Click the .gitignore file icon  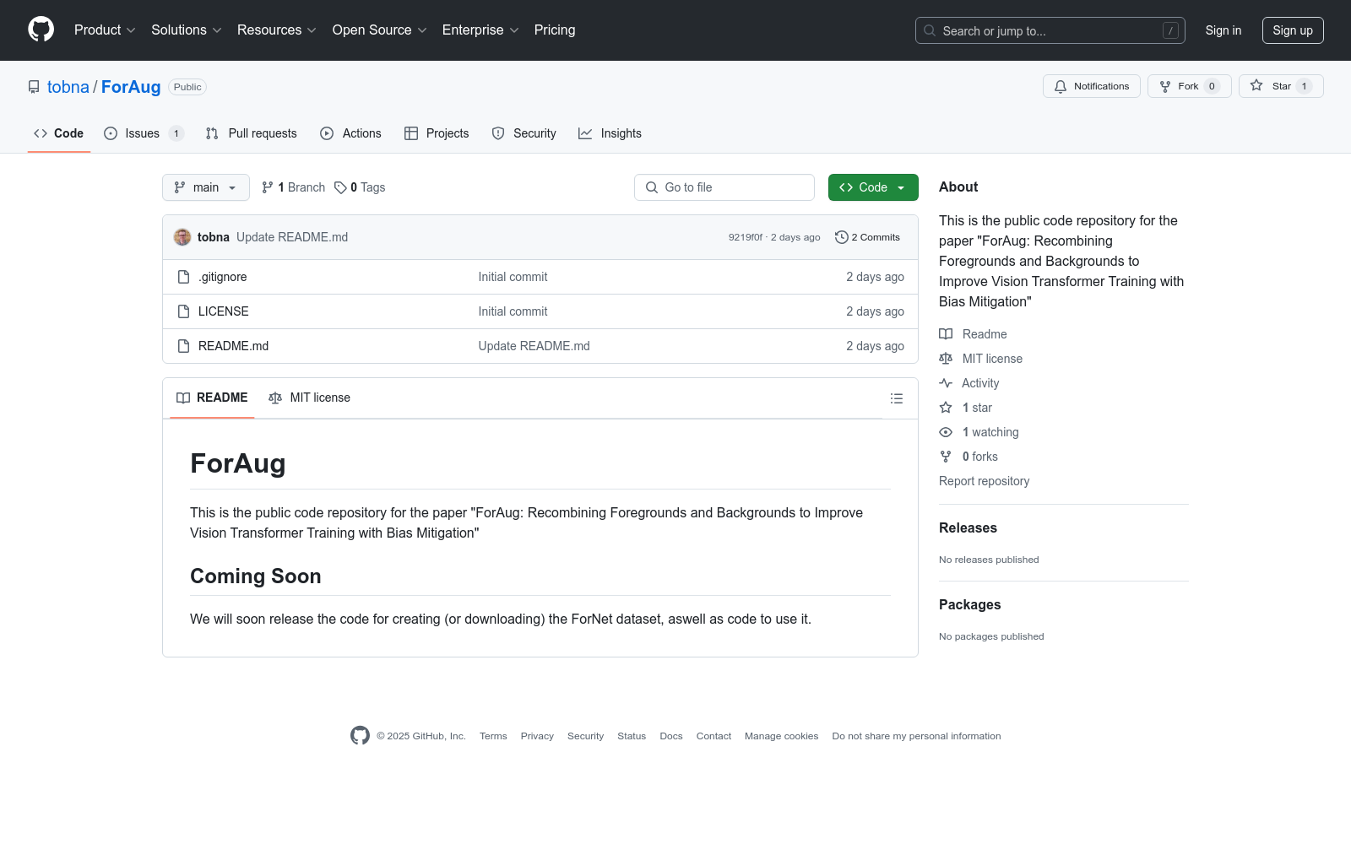(x=183, y=277)
